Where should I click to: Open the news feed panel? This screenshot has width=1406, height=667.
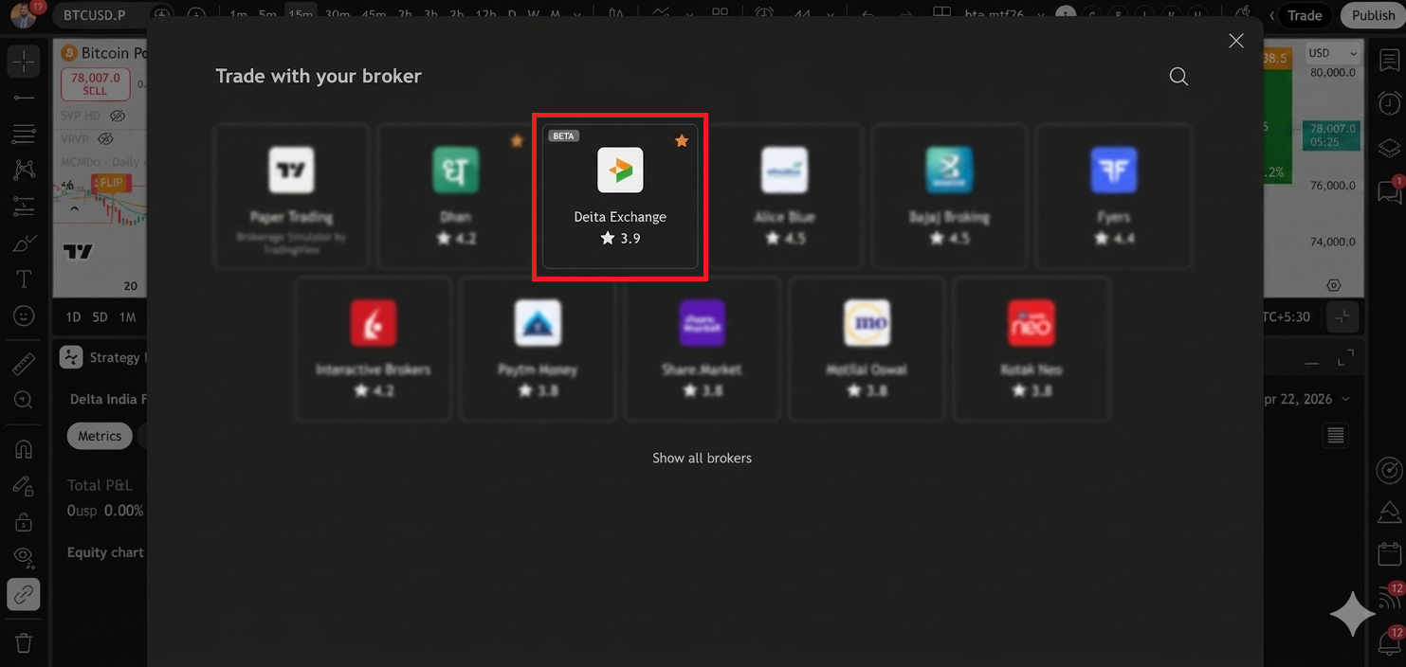point(1389,598)
